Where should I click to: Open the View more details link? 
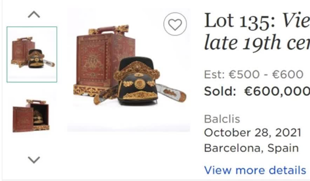pyautogui.click(x=255, y=170)
